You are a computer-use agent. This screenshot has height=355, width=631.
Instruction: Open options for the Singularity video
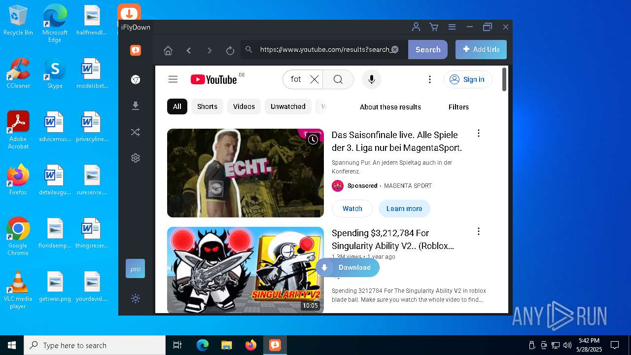(478, 231)
